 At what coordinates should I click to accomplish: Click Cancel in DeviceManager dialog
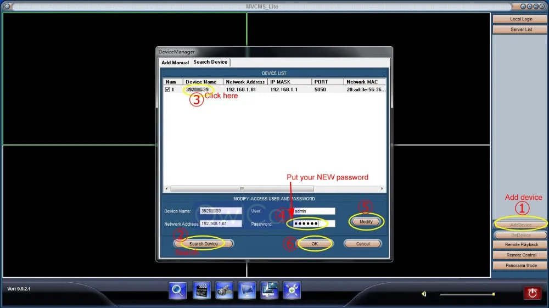[363, 244]
